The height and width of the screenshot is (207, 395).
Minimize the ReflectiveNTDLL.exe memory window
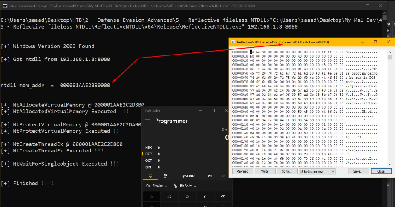[x=363, y=42]
